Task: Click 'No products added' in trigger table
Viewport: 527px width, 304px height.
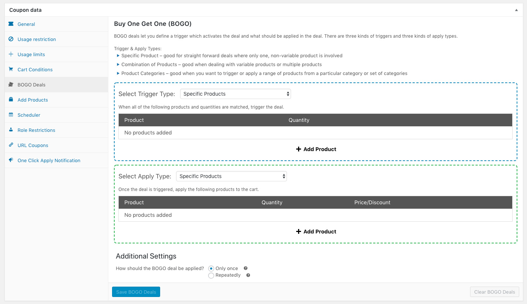Action: [148, 133]
